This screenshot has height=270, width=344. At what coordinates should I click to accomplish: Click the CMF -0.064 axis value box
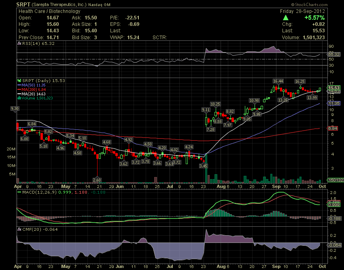(x=334, y=245)
